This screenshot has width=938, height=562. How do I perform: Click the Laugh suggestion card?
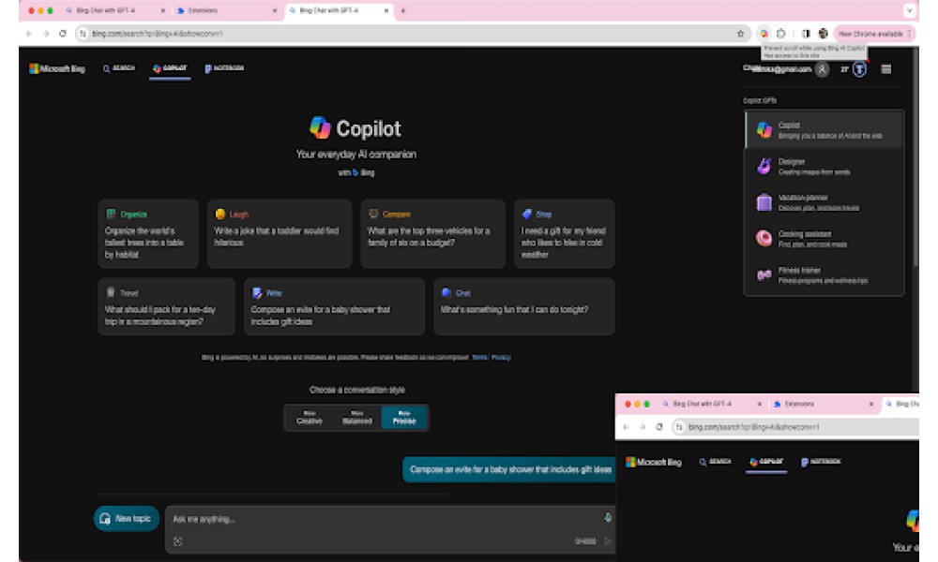point(280,233)
